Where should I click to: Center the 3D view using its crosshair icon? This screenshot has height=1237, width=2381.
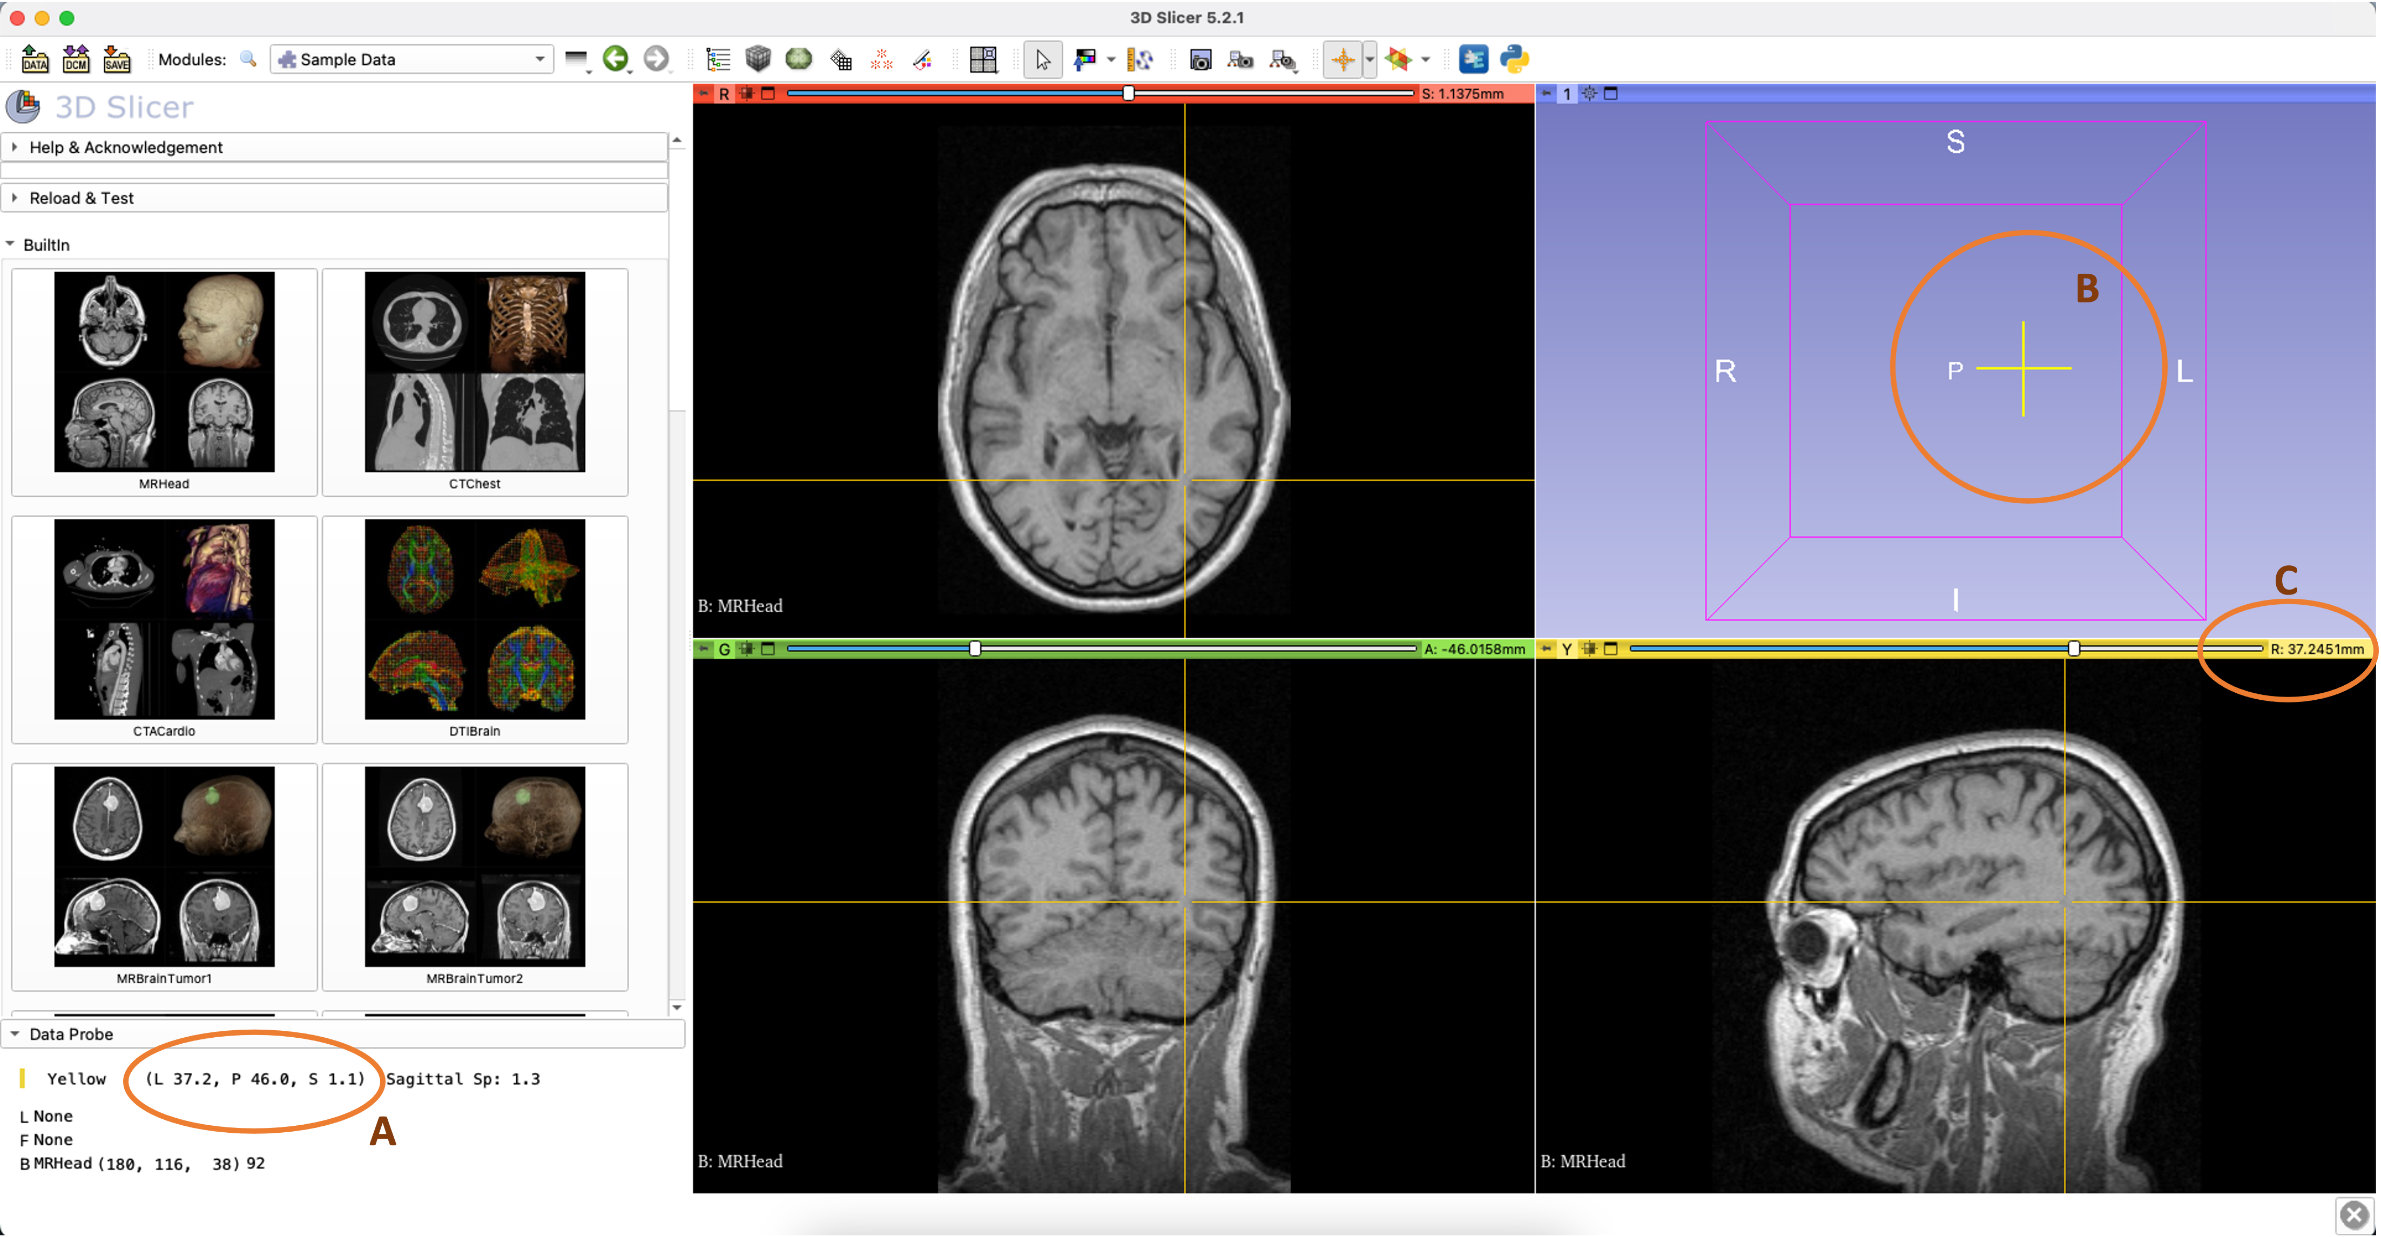click(x=1589, y=93)
